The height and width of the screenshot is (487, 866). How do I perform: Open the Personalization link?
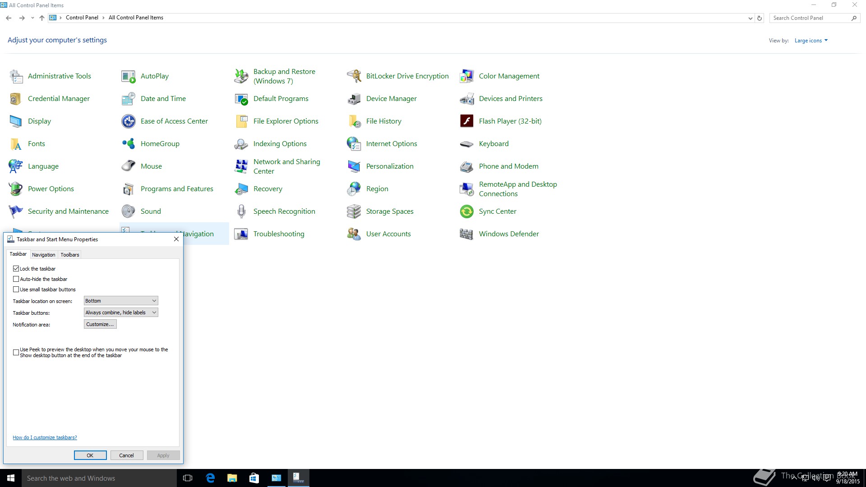click(x=390, y=166)
